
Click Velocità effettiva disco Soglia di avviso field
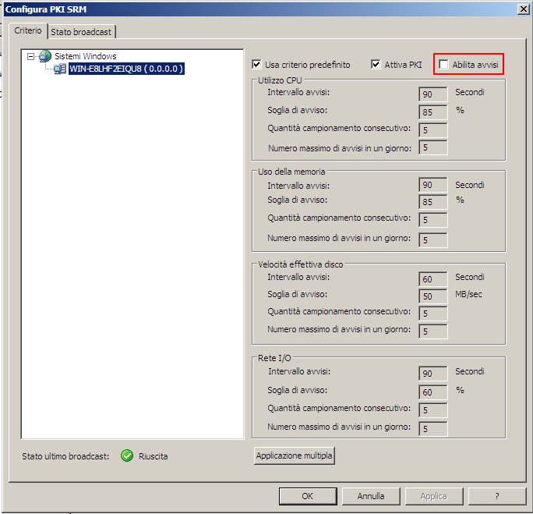coord(433,296)
